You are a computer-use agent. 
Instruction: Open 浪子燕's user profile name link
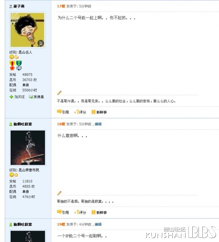(x=19, y=6)
